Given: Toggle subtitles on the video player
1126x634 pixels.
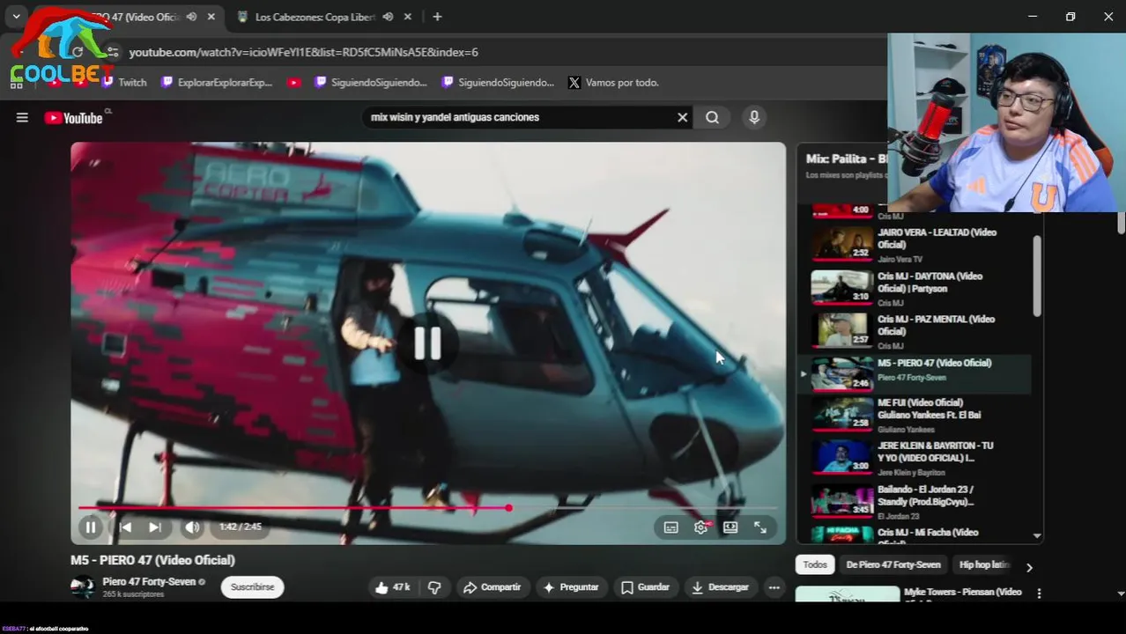Looking at the screenshot, I should (x=670, y=527).
